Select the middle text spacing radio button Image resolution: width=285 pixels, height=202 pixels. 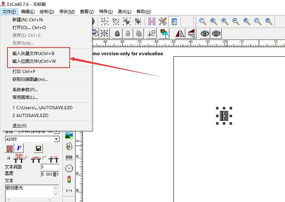(x=27, y=158)
